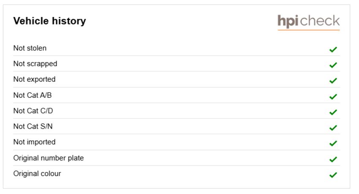Screen dimensions: 359x194
Task: Click the green checkmark for Not scrapped
Action: point(333,65)
